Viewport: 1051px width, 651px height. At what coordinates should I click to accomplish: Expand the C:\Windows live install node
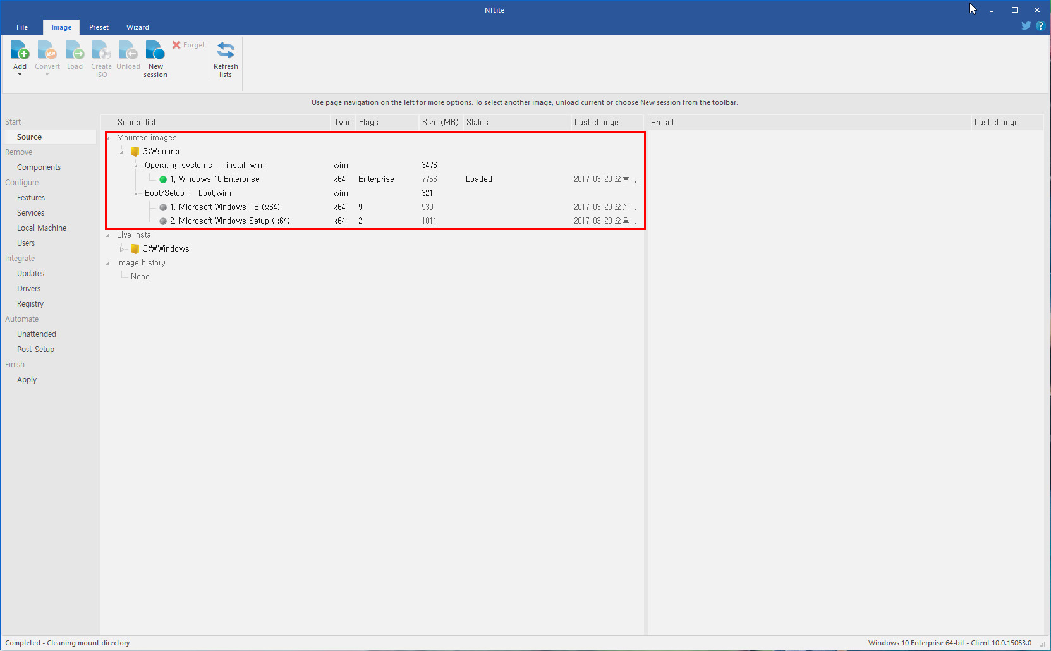[x=122, y=249]
